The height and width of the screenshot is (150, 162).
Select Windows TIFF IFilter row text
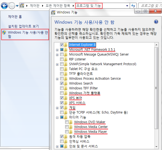[x=83, y=88]
